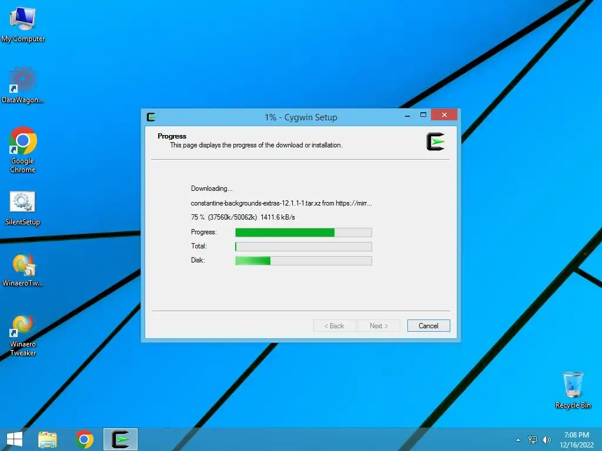
Task: Select the Cygwin Setup taskbar button
Action: coord(121,439)
